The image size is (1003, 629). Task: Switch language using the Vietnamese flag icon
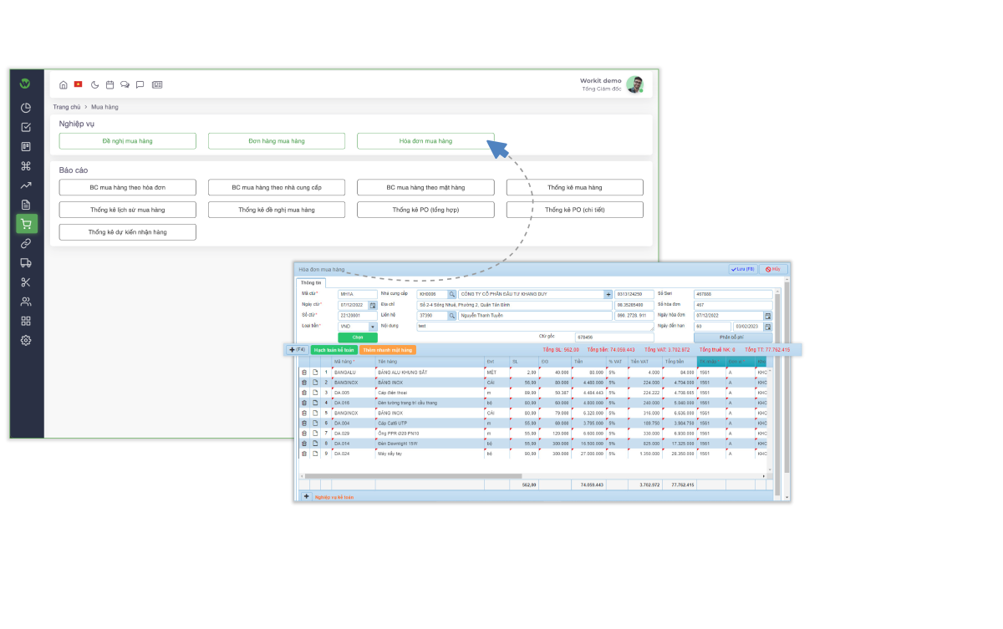click(x=78, y=84)
